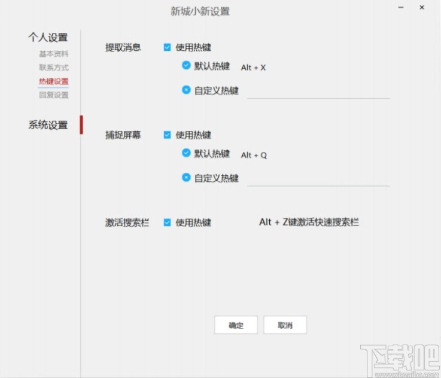Image resolution: width=441 pixels, height=378 pixels.
Task: Discard changes with 取消 button
Action: tap(285, 325)
